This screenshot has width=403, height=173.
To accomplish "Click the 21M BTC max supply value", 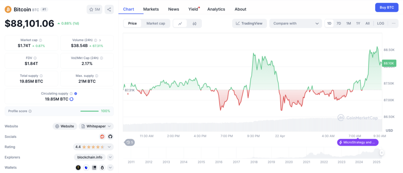I will [87, 81].
